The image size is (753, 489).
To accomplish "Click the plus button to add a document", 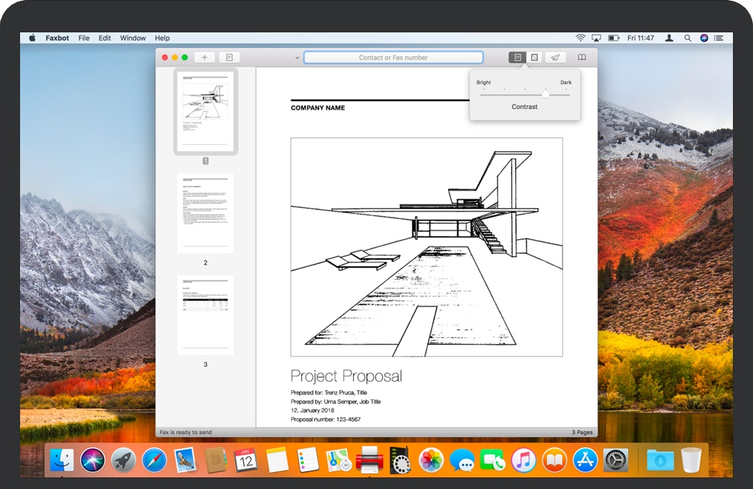I will coord(205,58).
